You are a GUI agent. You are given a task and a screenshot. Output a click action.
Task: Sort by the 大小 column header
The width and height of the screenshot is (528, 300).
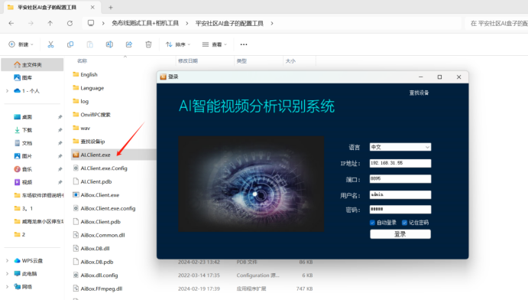point(290,61)
